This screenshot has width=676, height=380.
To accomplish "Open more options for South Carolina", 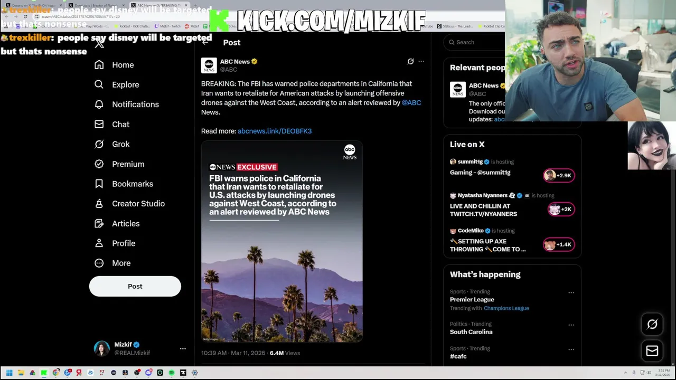I will click(571, 325).
